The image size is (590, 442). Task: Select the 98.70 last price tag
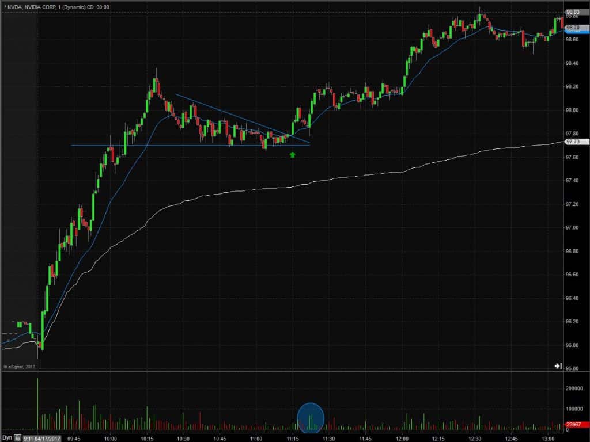(573, 28)
